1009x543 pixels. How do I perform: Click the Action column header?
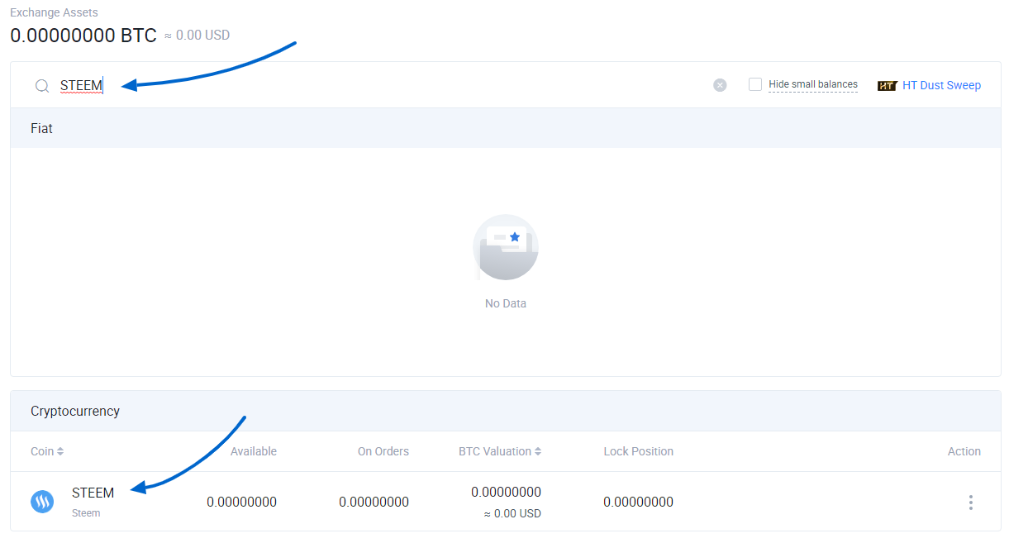point(964,451)
